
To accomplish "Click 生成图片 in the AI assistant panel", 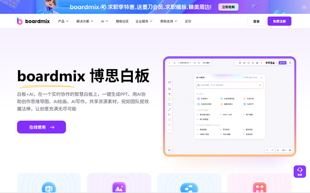I will tap(203, 98).
